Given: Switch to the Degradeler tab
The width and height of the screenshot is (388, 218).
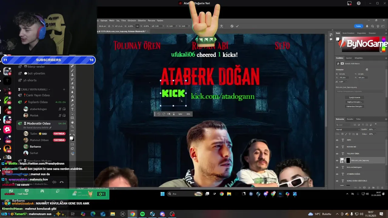Looking at the screenshot, I should [362, 33].
